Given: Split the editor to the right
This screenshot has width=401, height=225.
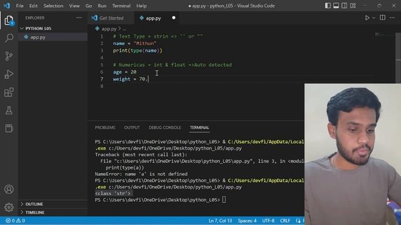Looking at the screenshot, I should [x=383, y=17].
